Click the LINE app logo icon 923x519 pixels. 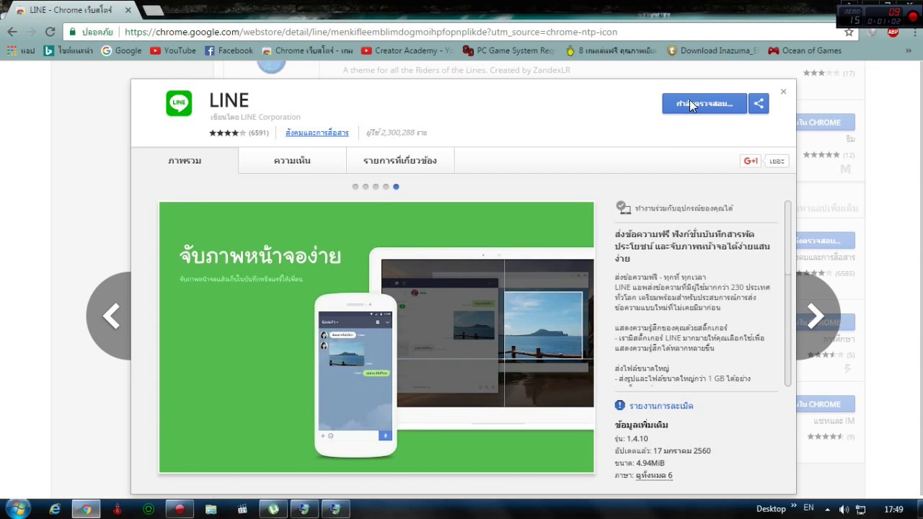point(179,103)
